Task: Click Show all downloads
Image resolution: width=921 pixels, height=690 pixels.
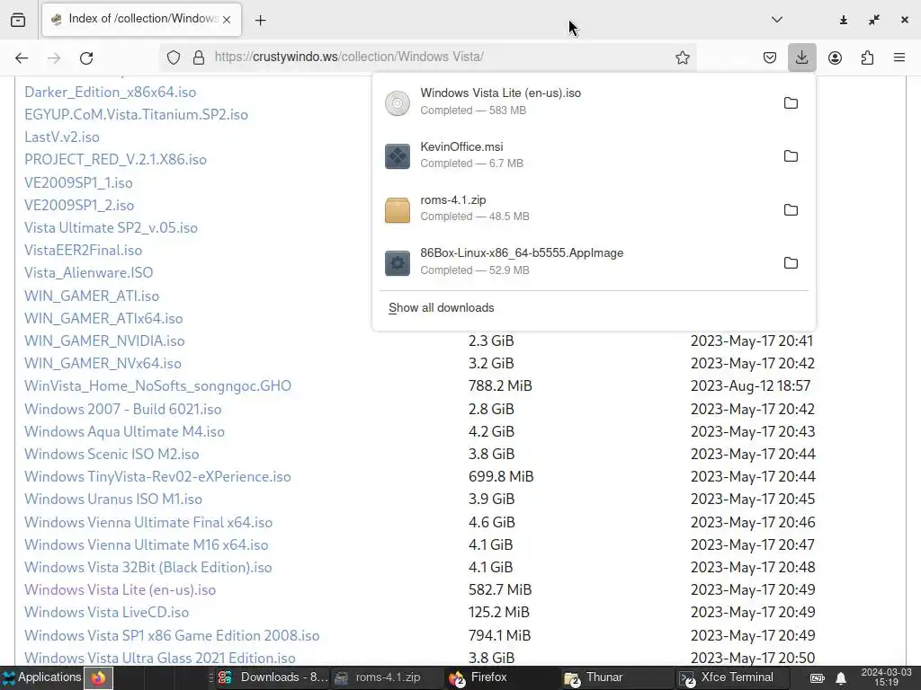Action: click(x=441, y=308)
